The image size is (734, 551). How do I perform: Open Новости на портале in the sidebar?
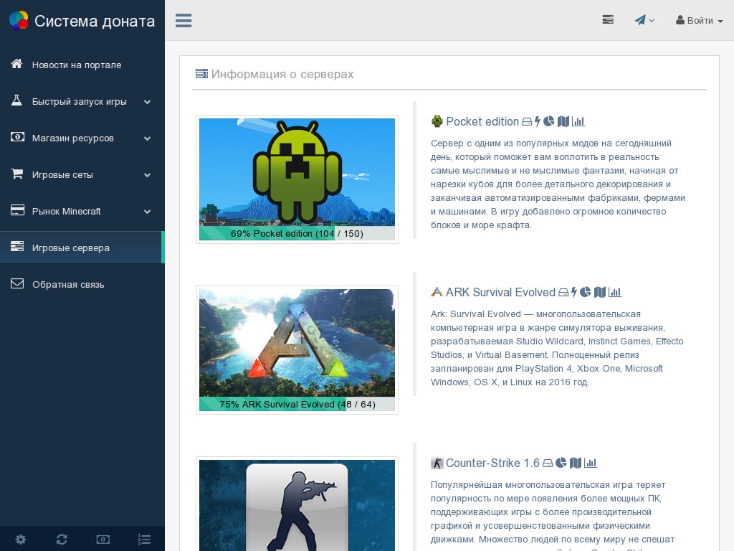click(x=77, y=65)
